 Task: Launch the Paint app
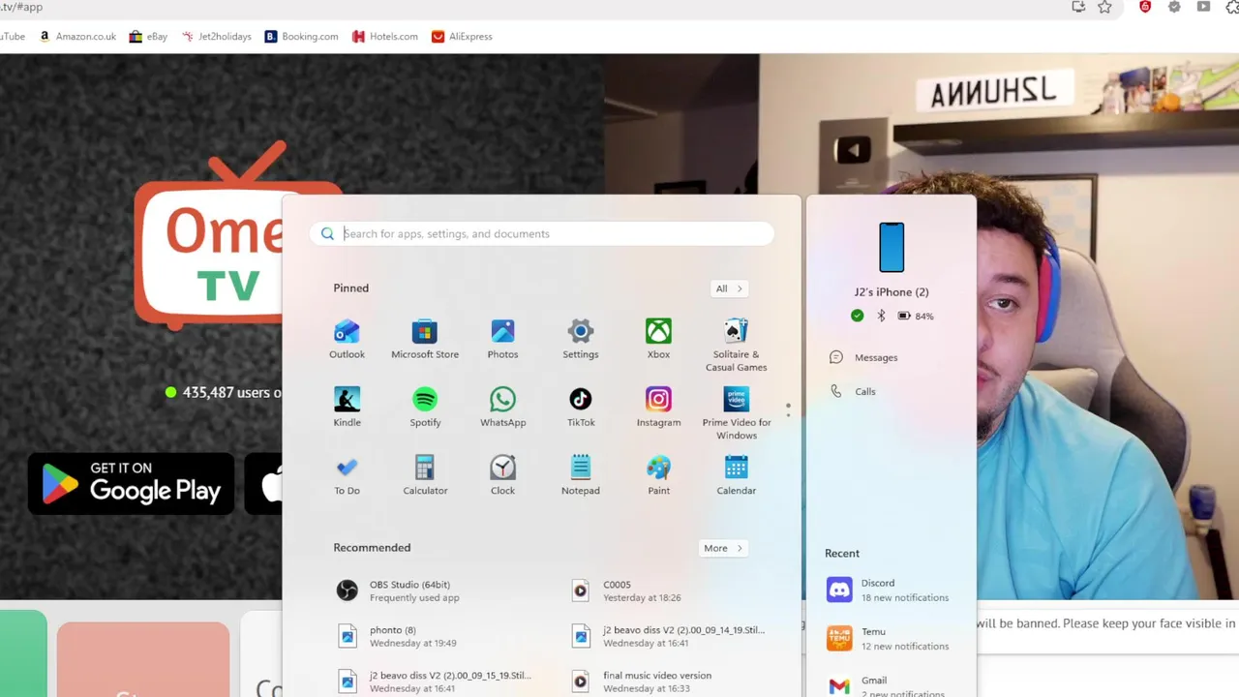pos(658,475)
